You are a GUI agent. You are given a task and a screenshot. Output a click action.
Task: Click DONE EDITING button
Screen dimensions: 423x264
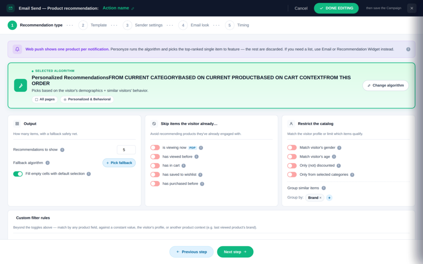[x=336, y=8]
